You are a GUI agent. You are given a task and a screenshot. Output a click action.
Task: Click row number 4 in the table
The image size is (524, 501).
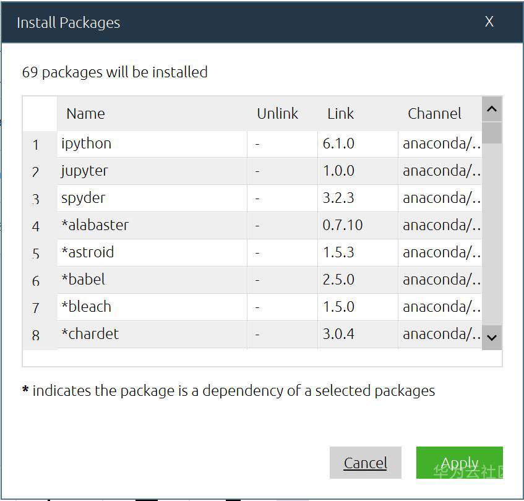[36, 226]
